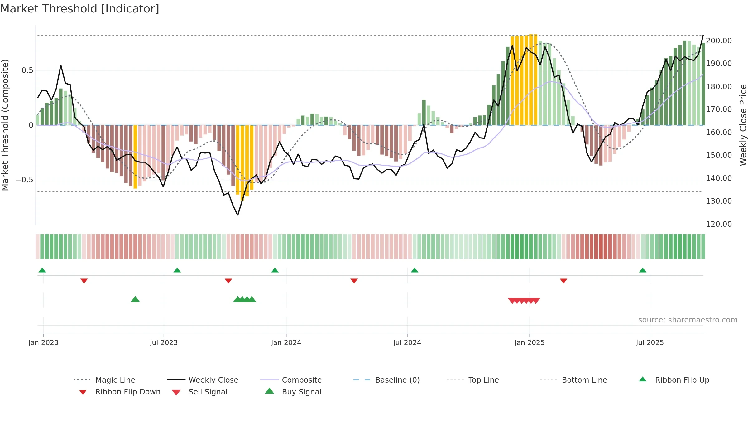Click the ribbon flip up marker after Jul 2024
Image resolution: width=748 pixels, height=421 pixels.
(x=415, y=270)
